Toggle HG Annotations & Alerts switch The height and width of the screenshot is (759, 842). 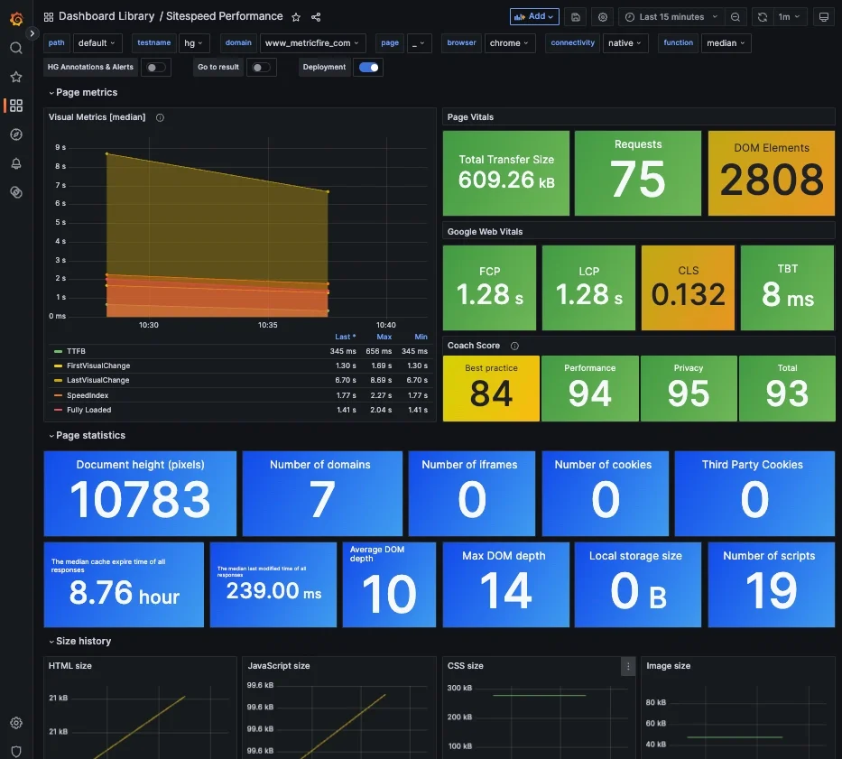[x=156, y=68]
